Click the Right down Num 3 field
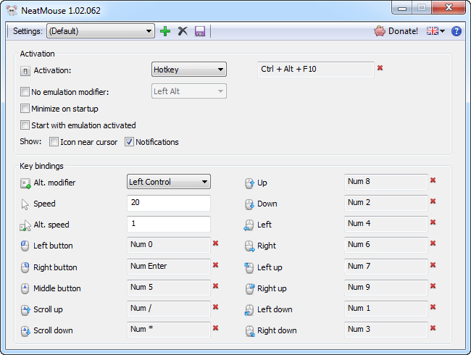The width and height of the screenshot is (471, 355). point(386,330)
